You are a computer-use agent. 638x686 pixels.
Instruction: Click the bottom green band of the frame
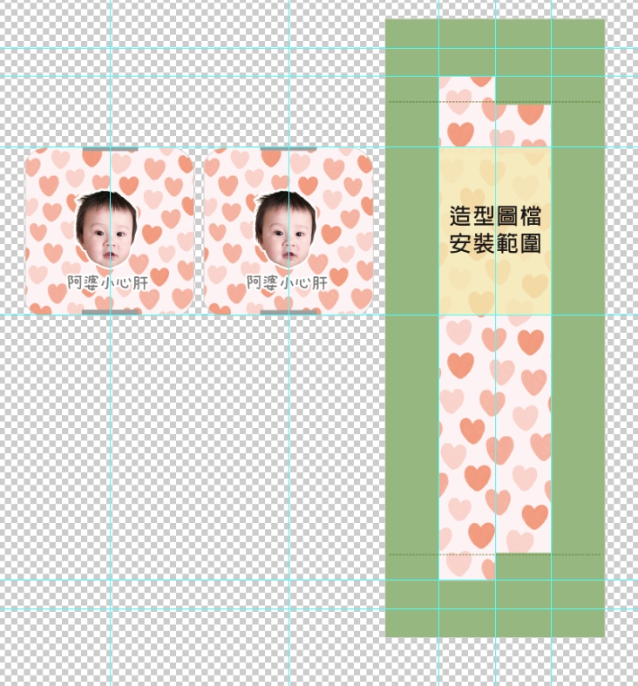coord(495,610)
